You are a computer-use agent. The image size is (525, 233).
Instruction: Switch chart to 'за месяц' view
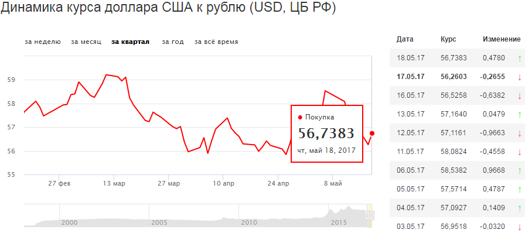click(x=86, y=42)
